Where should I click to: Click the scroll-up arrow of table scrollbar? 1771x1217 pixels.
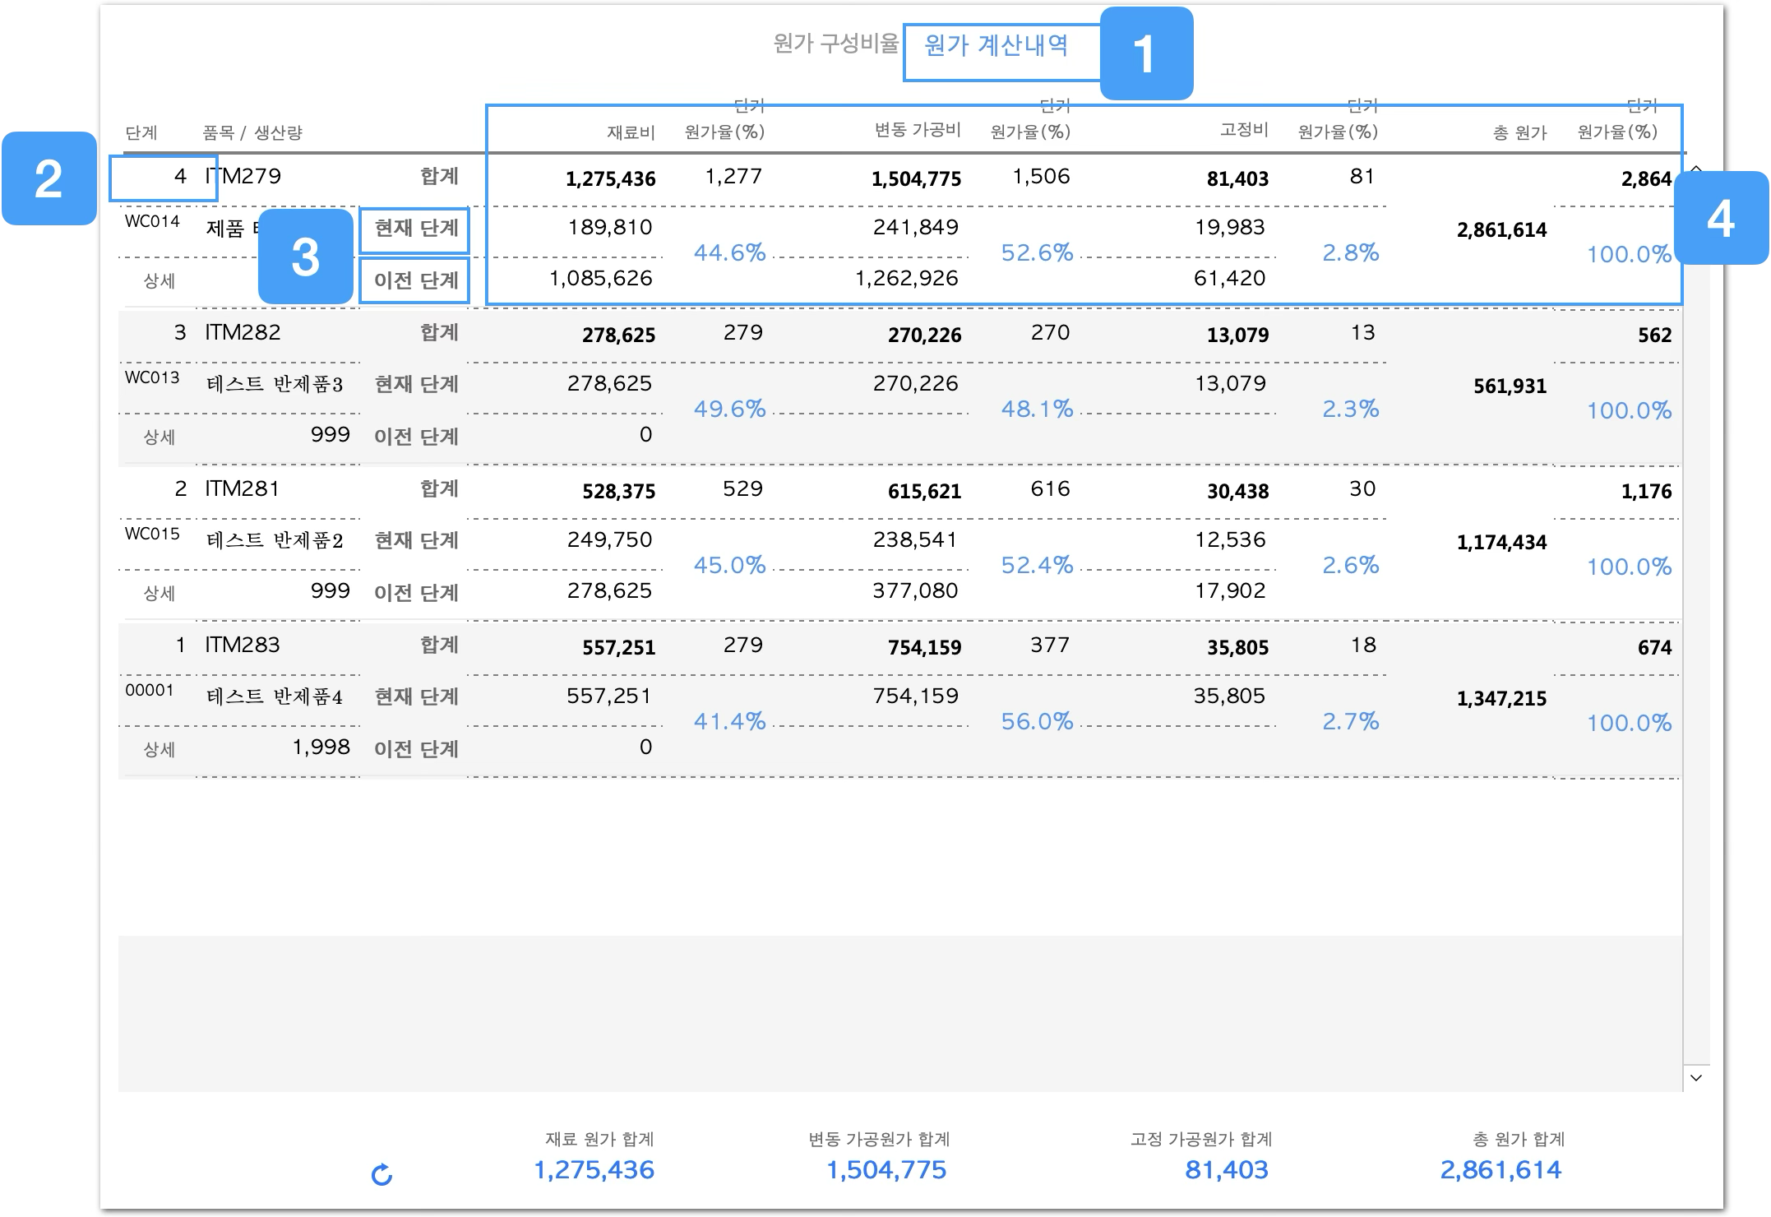1696,168
